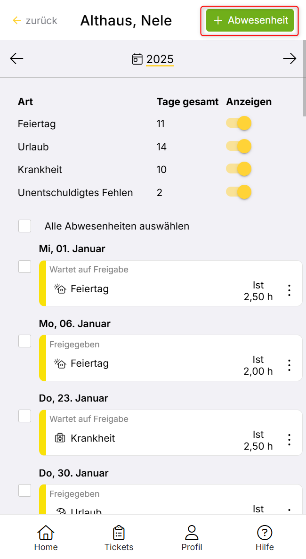Open three-dot menu for 06. Januar Feiertag
The image size is (306, 559).
point(289,365)
